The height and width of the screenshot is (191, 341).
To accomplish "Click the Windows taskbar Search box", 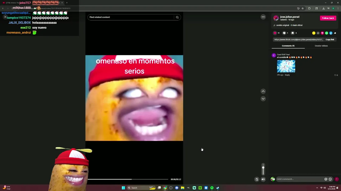I will [x=141, y=188].
